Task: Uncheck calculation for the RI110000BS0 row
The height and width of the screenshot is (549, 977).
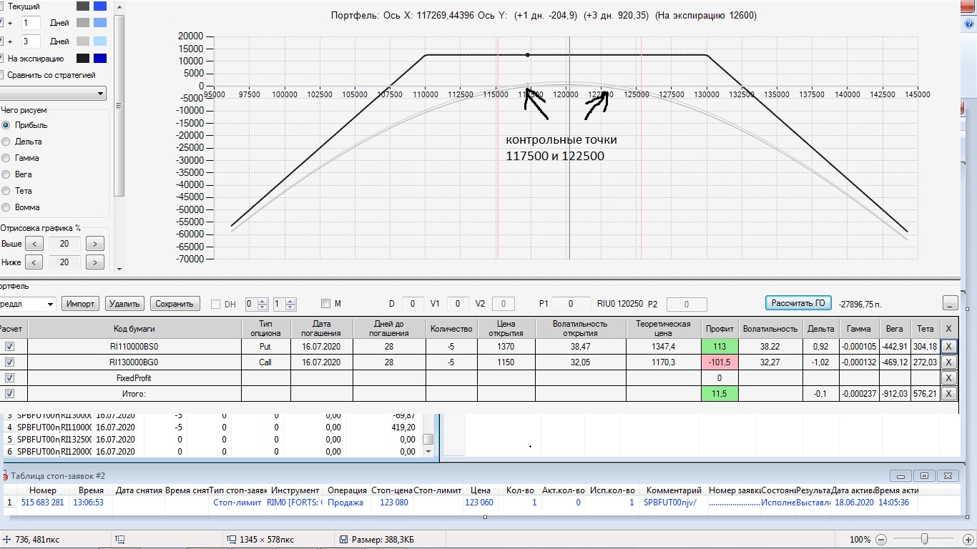Action: click(x=9, y=346)
